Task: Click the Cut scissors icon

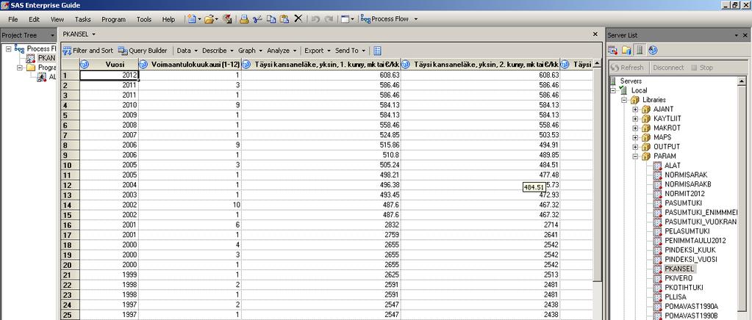Action: pyautogui.click(x=257, y=19)
